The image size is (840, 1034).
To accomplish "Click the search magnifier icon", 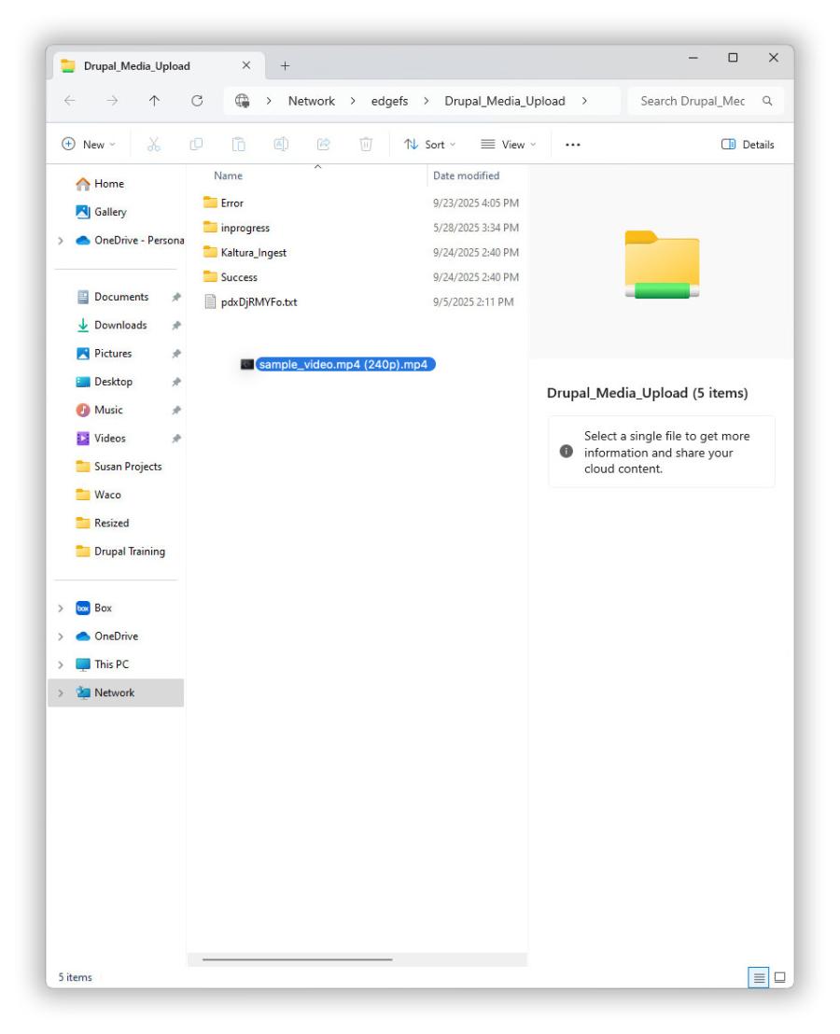I will [767, 101].
